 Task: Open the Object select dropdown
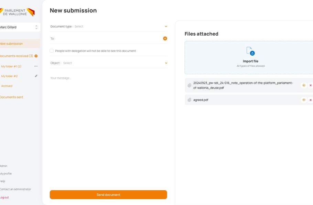(166, 63)
